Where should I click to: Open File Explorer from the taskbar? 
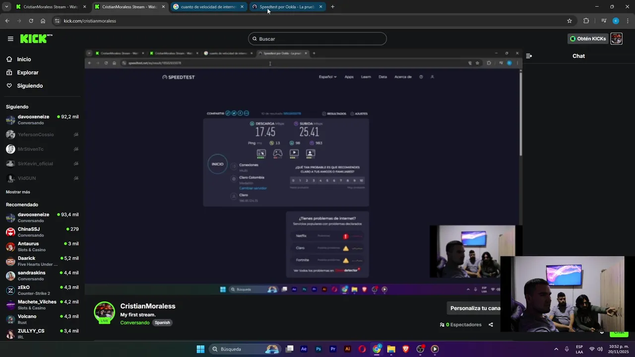pos(391,349)
